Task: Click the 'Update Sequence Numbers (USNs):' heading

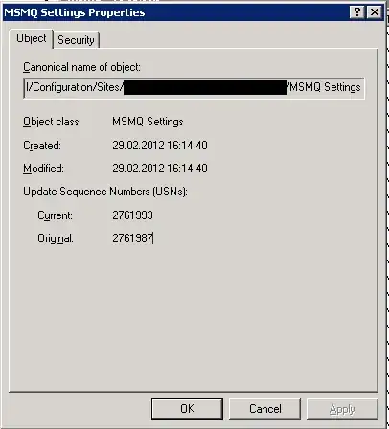Action: [x=105, y=192]
